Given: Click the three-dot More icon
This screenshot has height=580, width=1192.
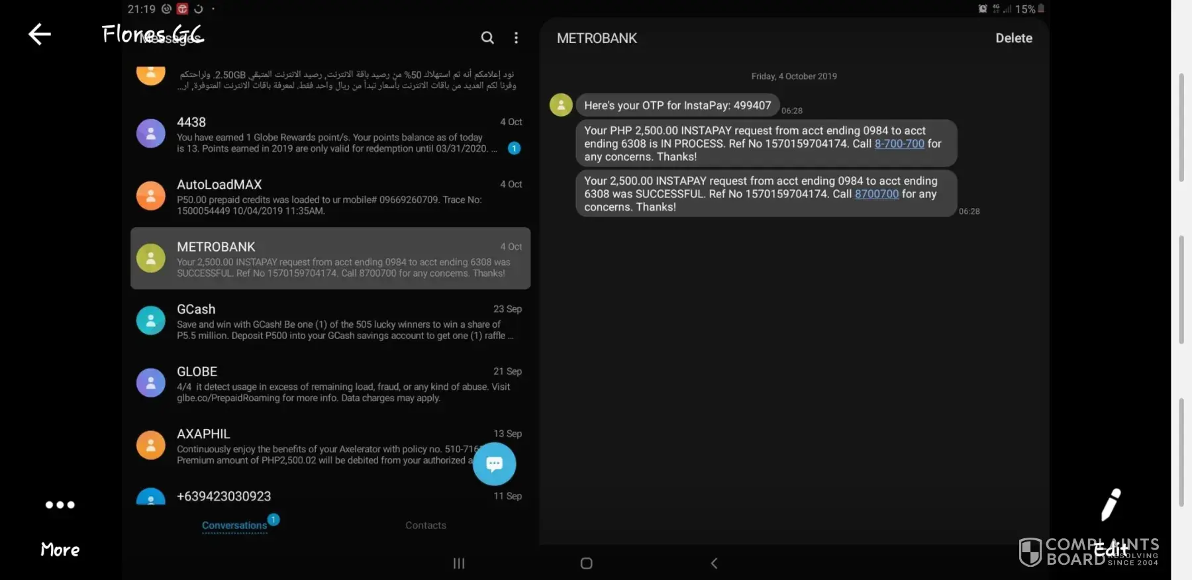Looking at the screenshot, I should [x=60, y=505].
